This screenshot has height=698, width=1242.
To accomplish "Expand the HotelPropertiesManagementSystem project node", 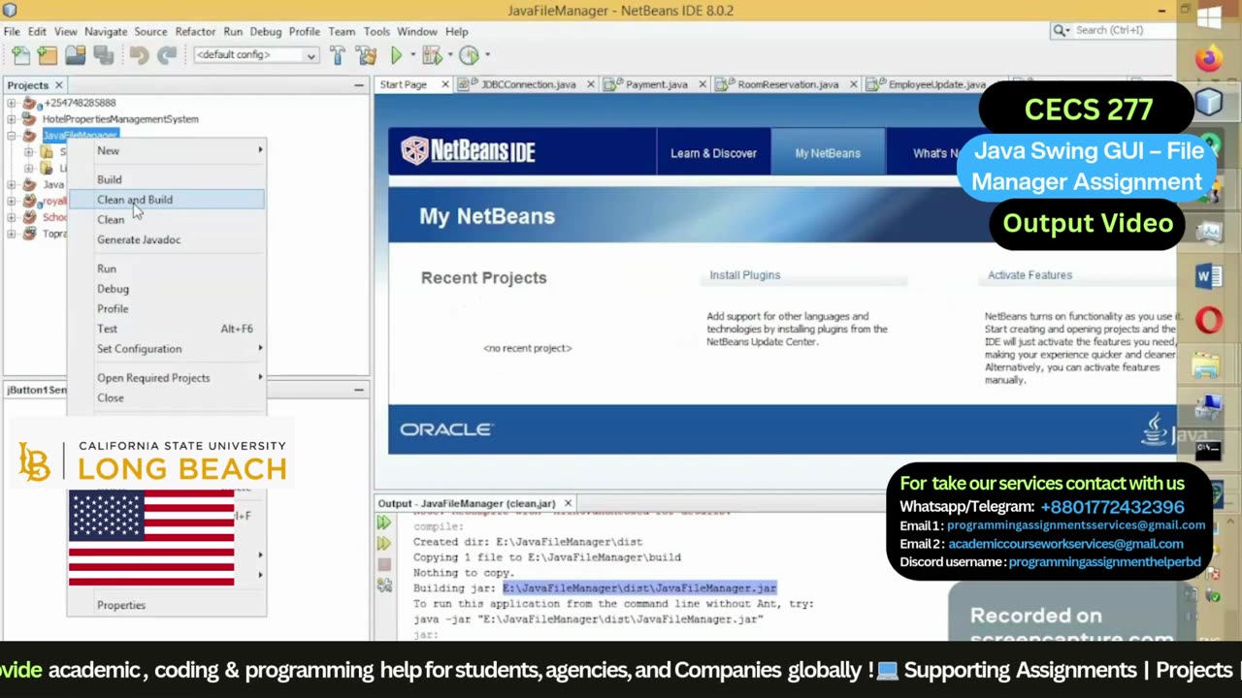I will point(12,119).
